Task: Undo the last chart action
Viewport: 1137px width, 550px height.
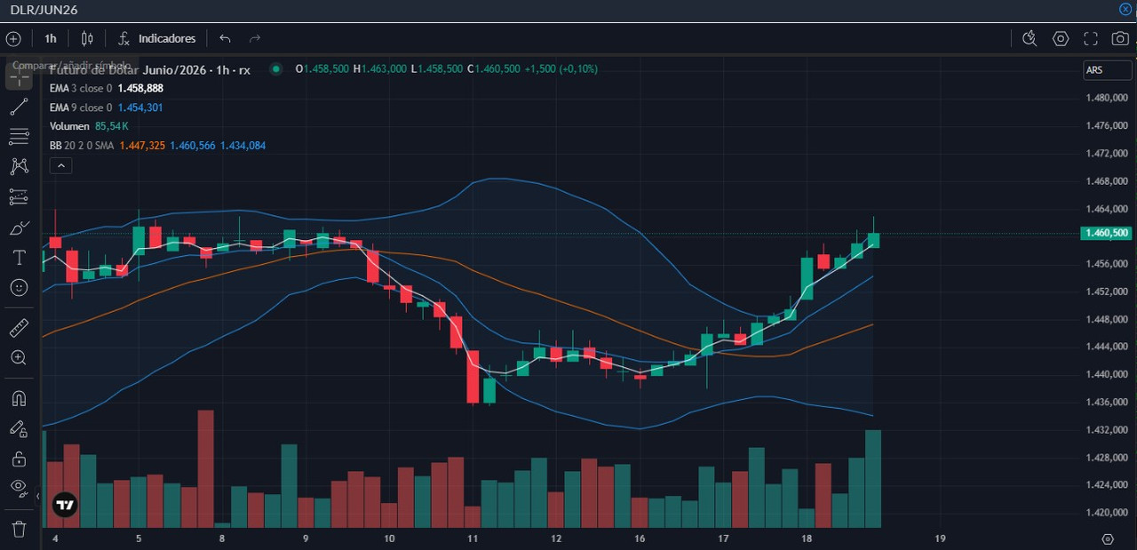Action: point(225,38)
